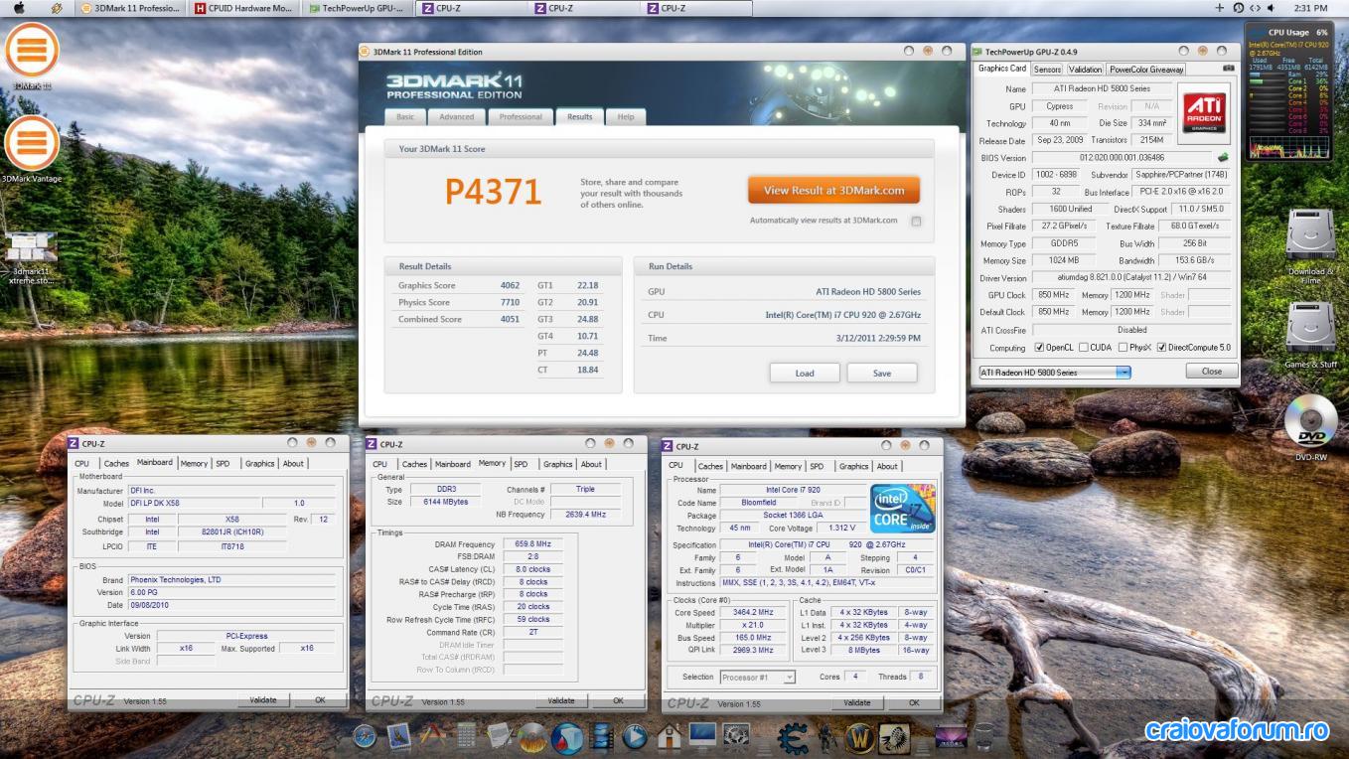Open the Validation tab in GPU-Z

point(1085,70)
